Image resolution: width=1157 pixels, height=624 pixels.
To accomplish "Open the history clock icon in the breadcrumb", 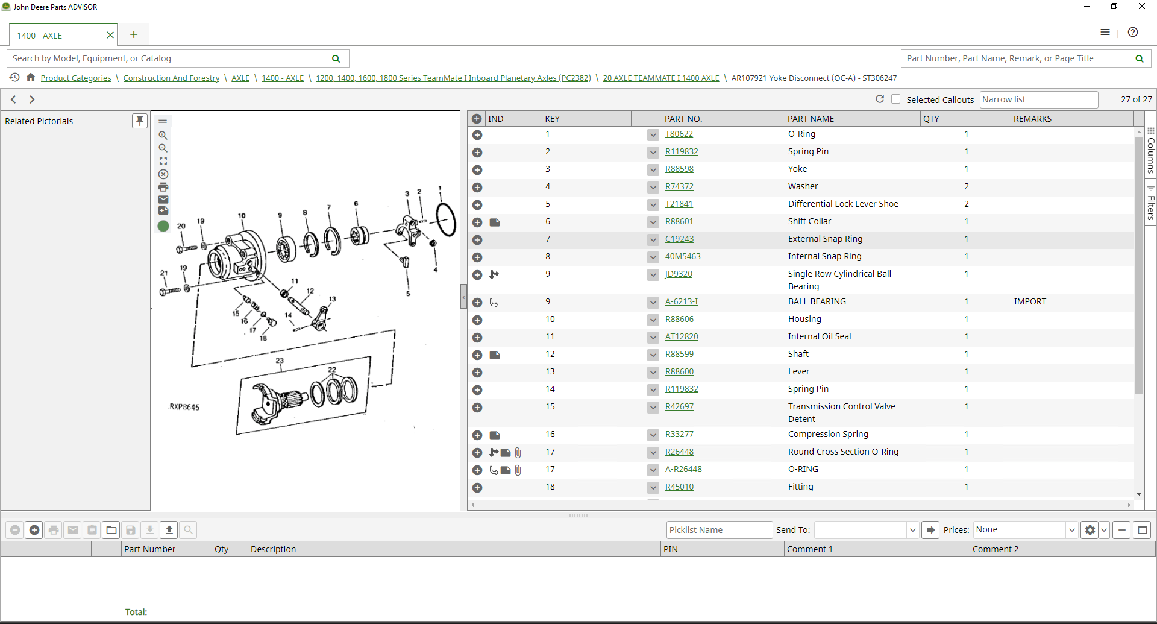I will pos(14,77).
